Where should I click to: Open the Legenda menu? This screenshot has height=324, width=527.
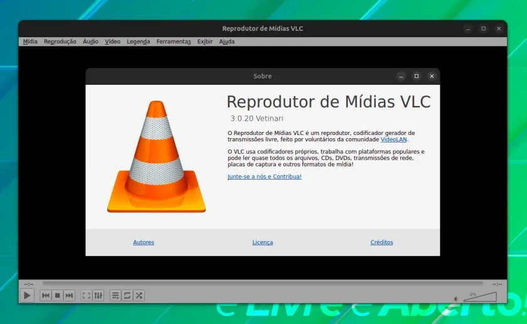click(x=139, y=41)
